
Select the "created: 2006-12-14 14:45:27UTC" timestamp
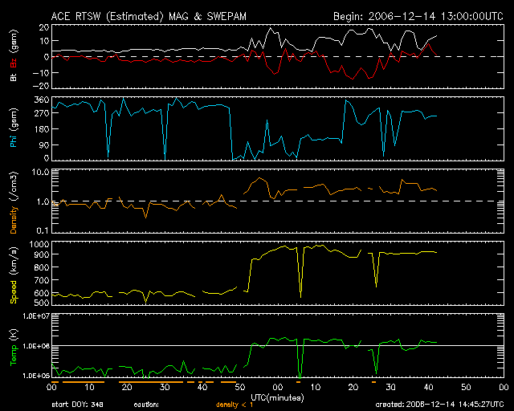coord(439,405)
